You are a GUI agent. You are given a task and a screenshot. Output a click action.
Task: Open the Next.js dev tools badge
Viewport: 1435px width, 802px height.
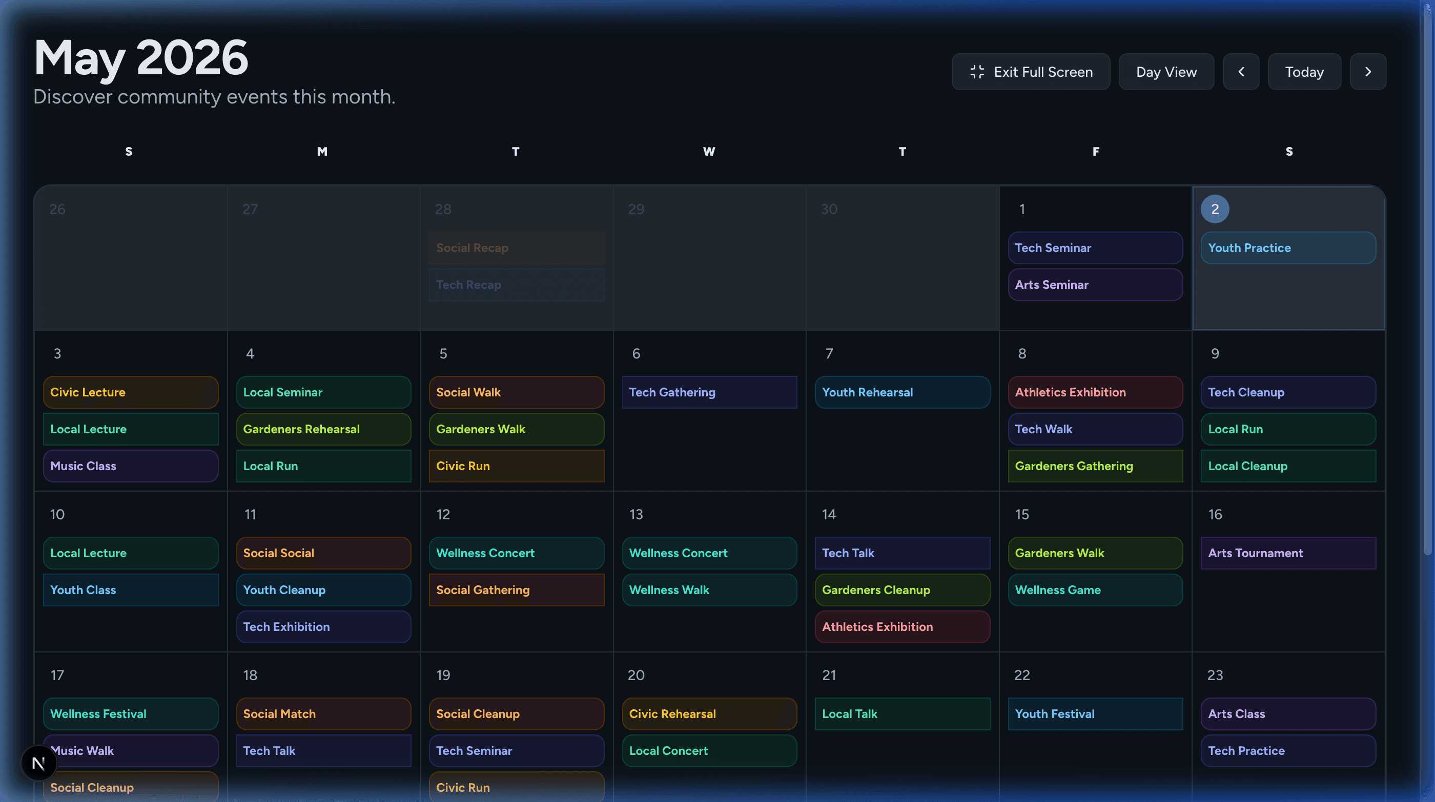38,763
